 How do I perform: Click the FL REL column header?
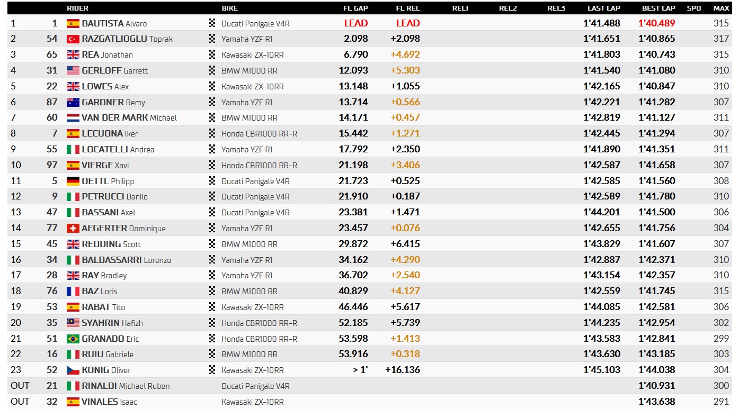pos(408,8)
